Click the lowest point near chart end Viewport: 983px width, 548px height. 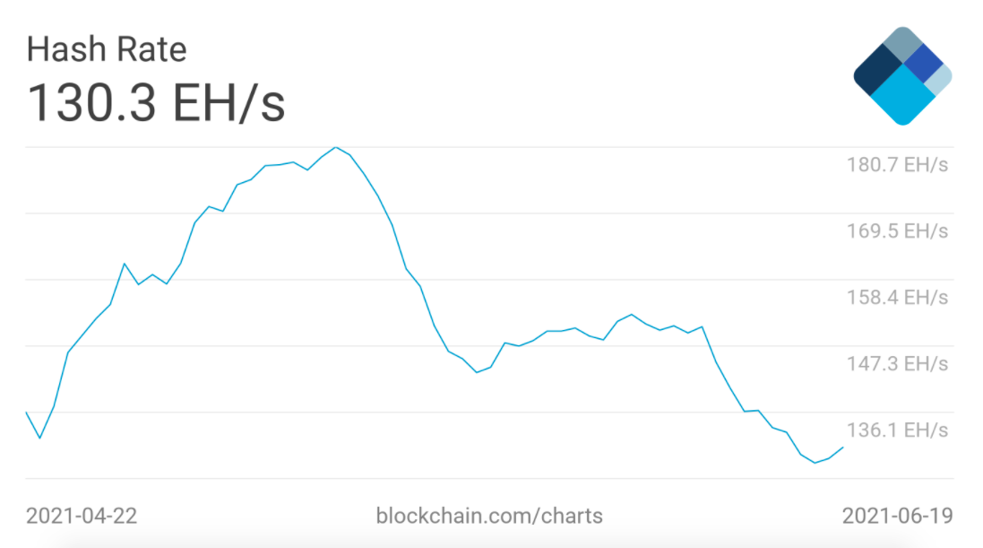click(x=815, y=463)
